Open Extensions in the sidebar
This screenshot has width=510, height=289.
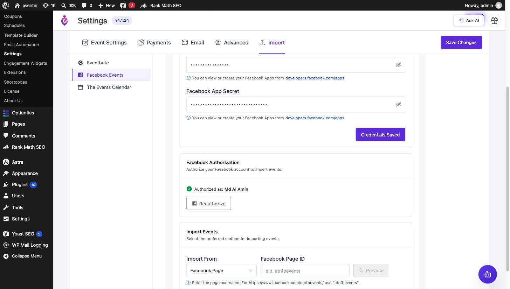[x=15, y=72]
